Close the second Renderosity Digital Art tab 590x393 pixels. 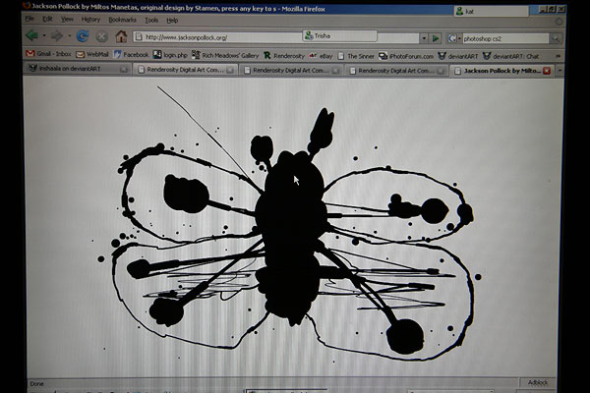click(x=335, y=71)
